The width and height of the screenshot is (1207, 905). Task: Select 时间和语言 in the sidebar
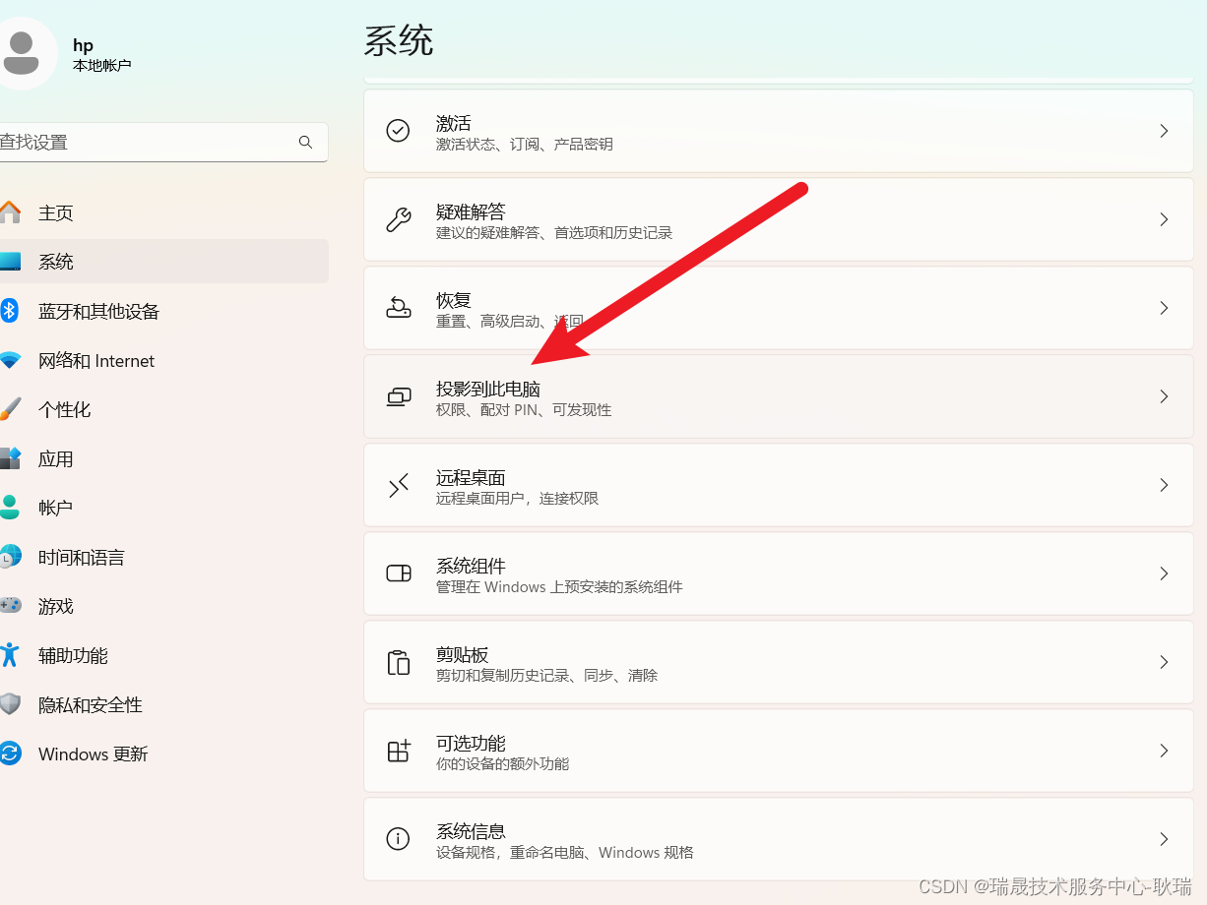pos(163,557)
